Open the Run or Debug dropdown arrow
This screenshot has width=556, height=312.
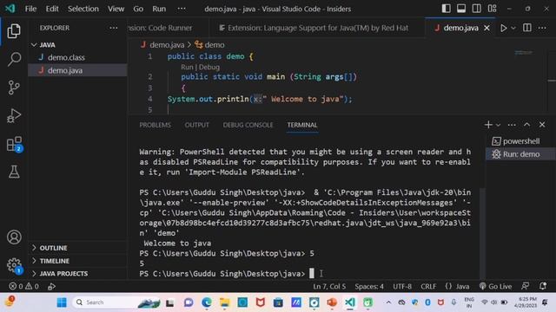(513, 28)
